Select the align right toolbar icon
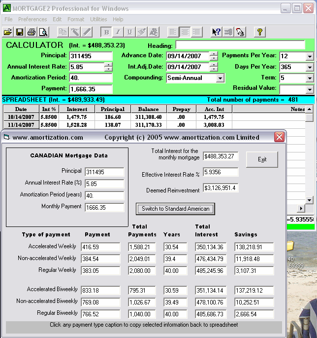 point(196,32)
